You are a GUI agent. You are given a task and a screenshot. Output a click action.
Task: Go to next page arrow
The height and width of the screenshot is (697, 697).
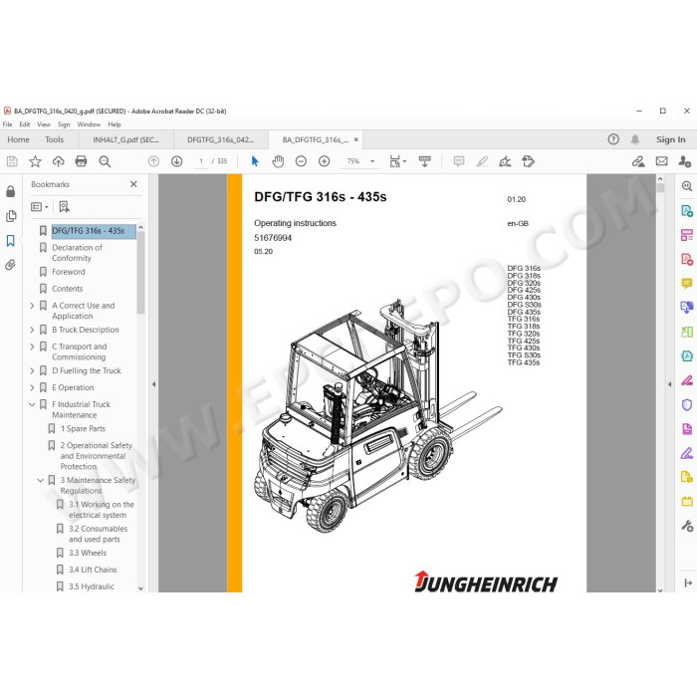176,161
